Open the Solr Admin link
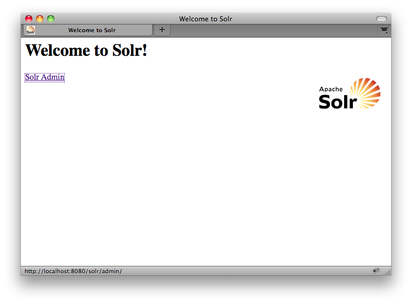This screenshot has height=304, width=412. [44, 77]
